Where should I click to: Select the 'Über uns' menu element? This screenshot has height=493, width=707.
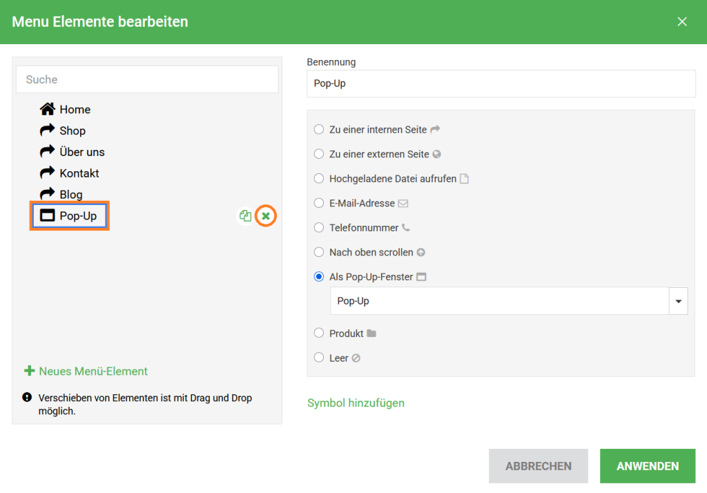pos(81,152)
